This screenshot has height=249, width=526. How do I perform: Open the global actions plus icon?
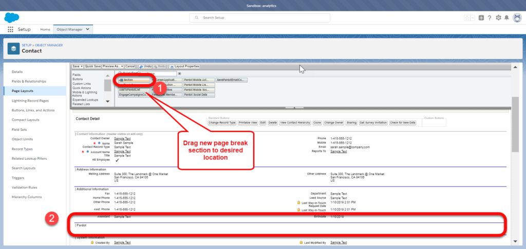tap(481, 18)
